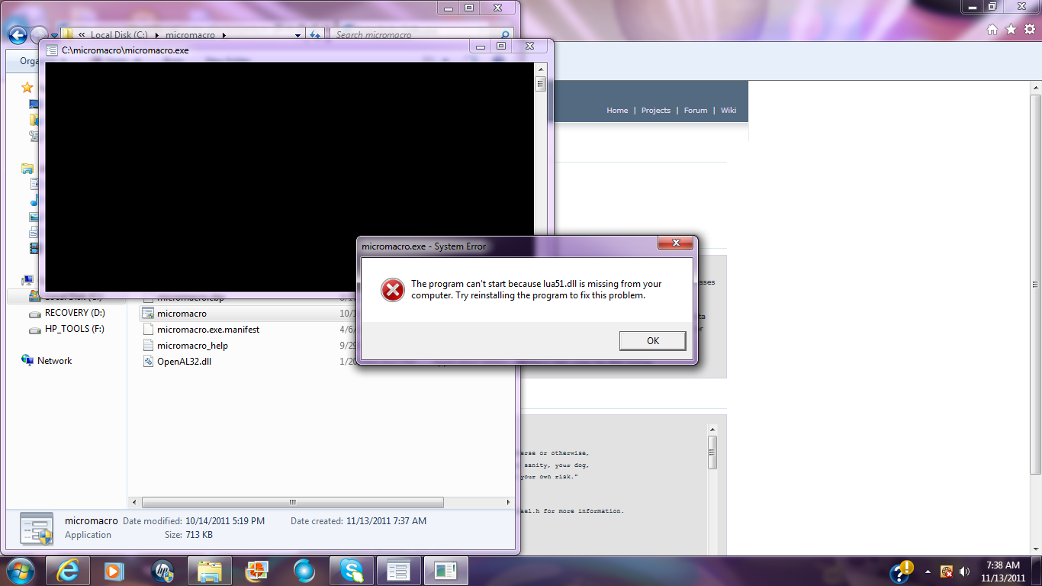This screenshot has width=1042, height=586.
Task: Go to the Wiki page link
Action: point(728,111)
